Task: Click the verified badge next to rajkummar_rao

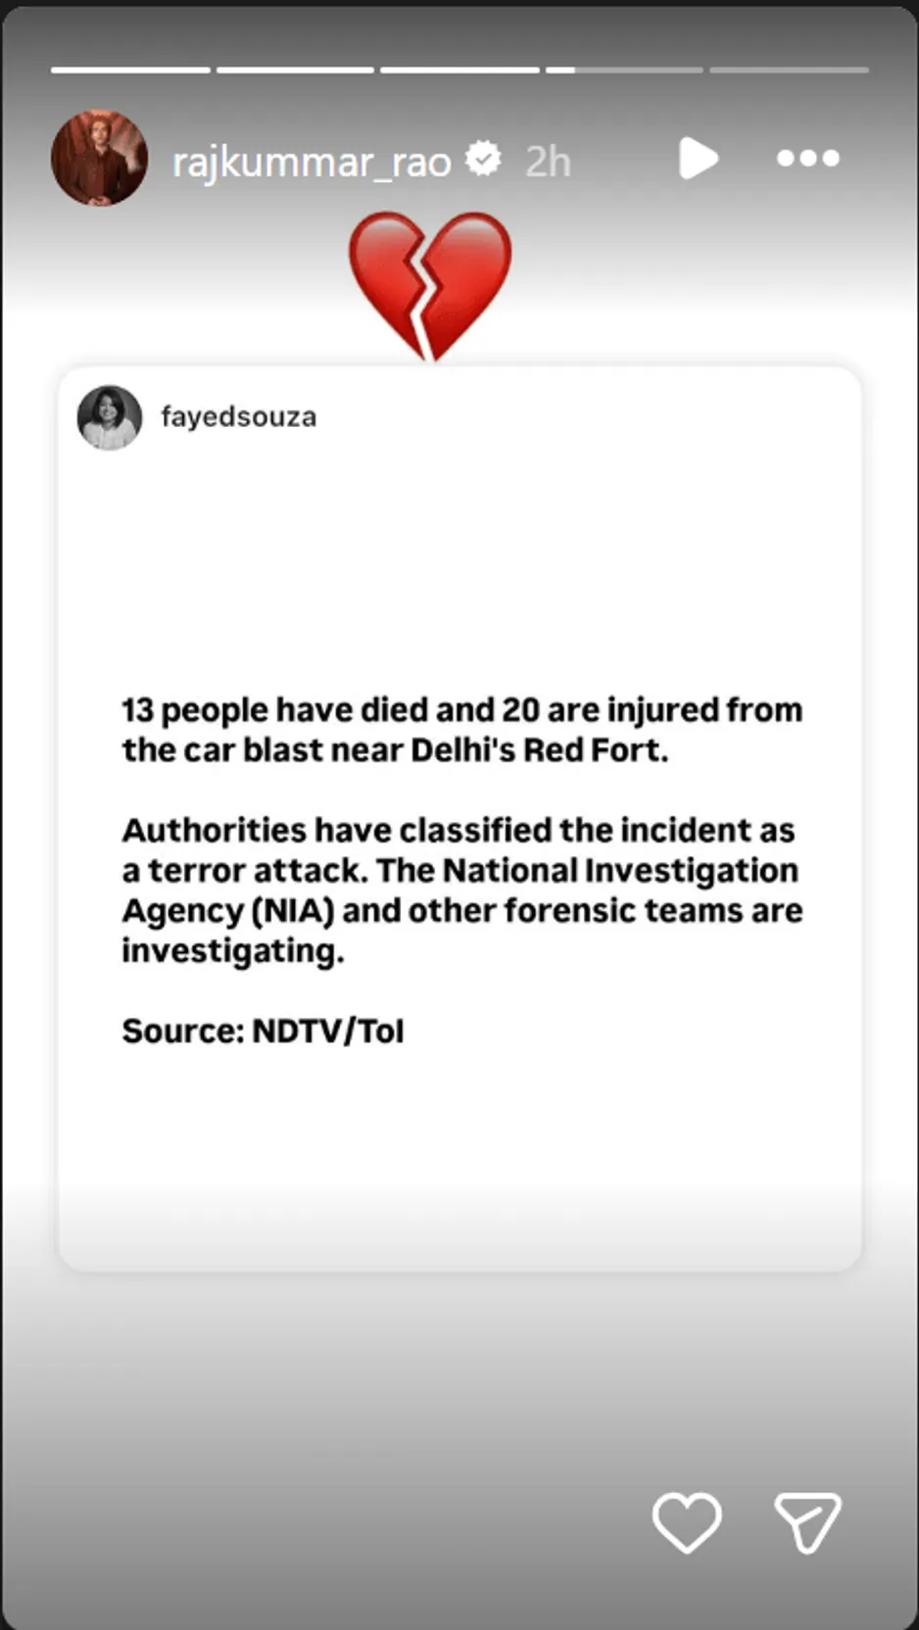Action: pyautogui.click(x=483, y=159)
